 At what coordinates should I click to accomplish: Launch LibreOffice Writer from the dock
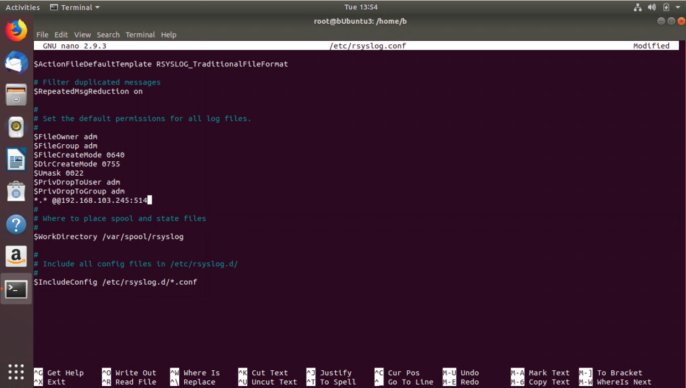pos(16,160)
